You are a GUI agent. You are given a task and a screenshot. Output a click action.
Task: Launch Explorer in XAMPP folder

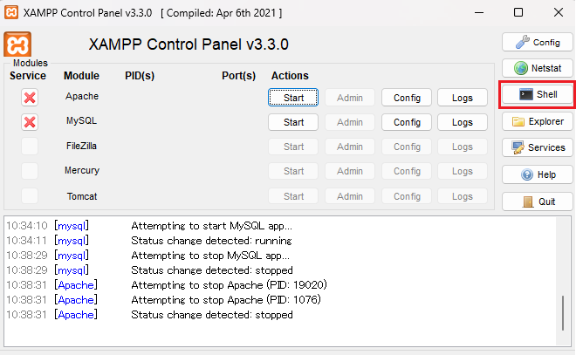pyautogui.click(x=537, y=121)
